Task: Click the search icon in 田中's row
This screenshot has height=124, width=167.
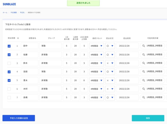Action: tap(144, 46)
